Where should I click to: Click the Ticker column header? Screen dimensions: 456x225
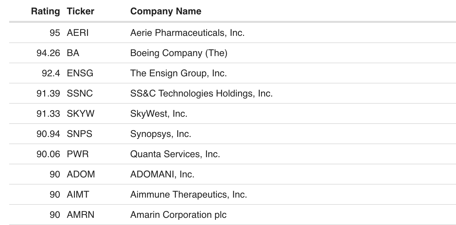click(x=80, y=11)
